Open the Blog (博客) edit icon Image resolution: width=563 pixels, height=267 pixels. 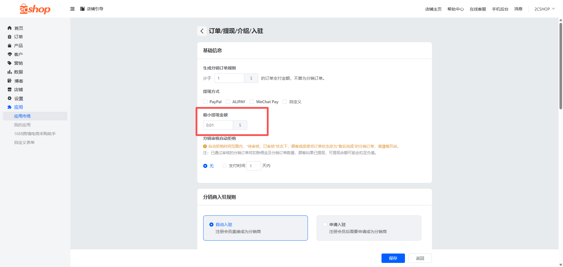(x=9, y=81)
